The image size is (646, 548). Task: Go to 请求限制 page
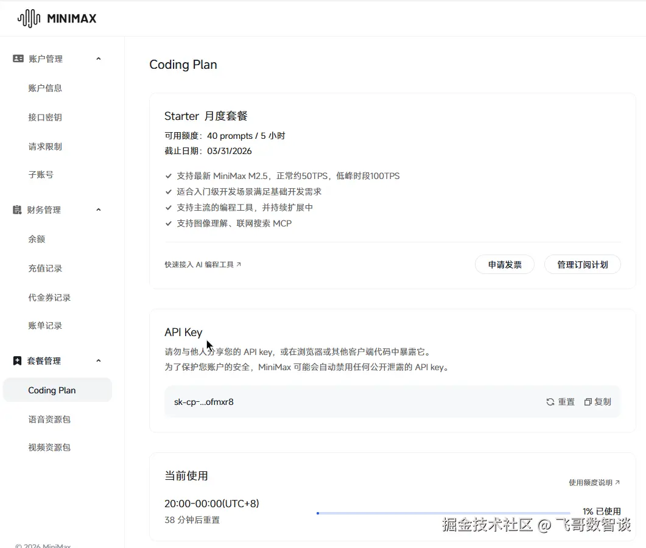click(x=45, y=146)
